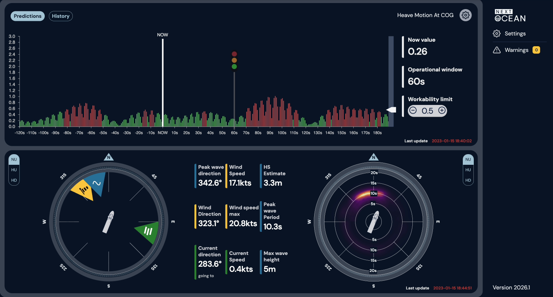The image size is (553, 297).
Task: Decrease the workability limit with minus
Action: tap(413, 111)
